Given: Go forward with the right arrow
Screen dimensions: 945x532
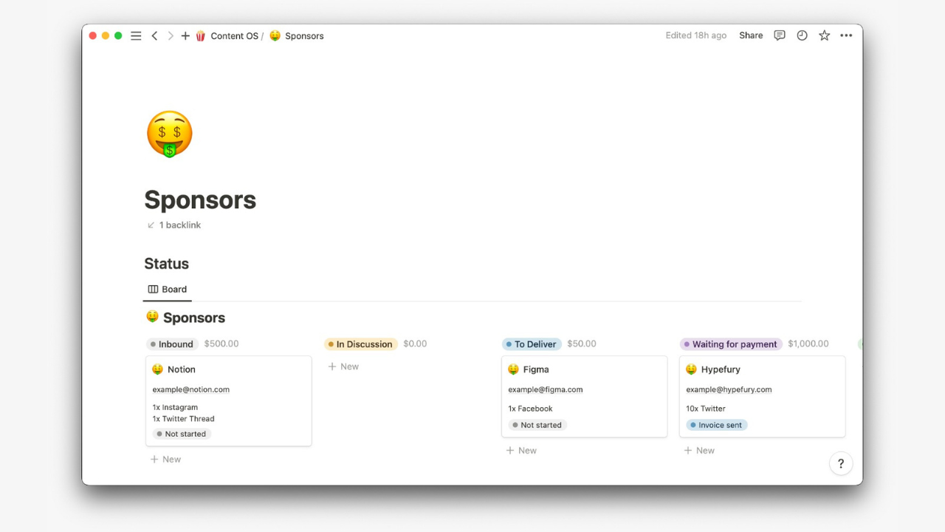Looking at the screenshot, I should coord(171,35).
